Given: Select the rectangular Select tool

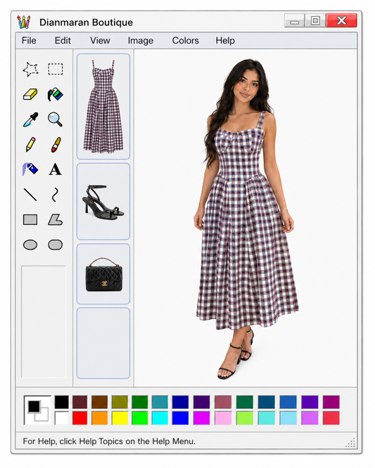Looking at the screenshot, I should (x=56, y=69).
